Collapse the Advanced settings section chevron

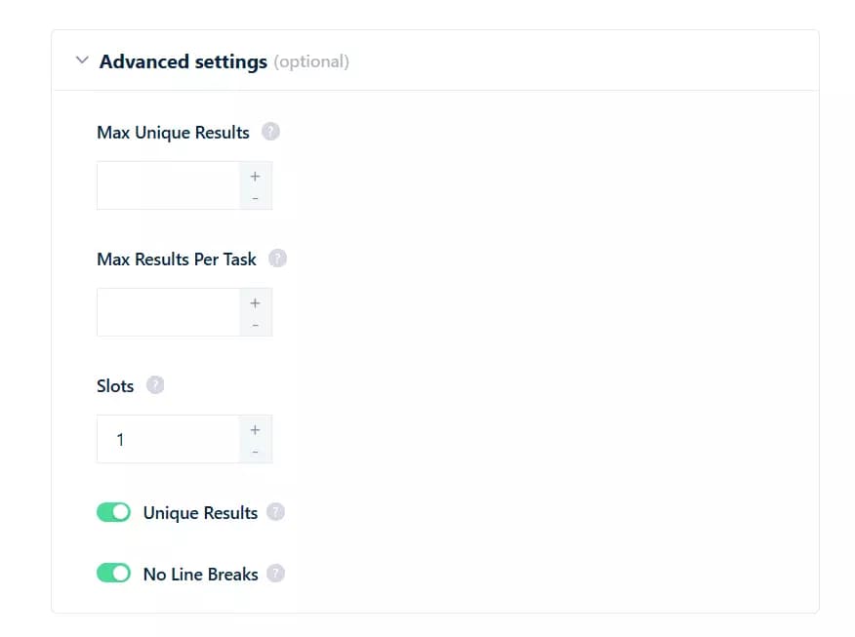click(82, 60)
